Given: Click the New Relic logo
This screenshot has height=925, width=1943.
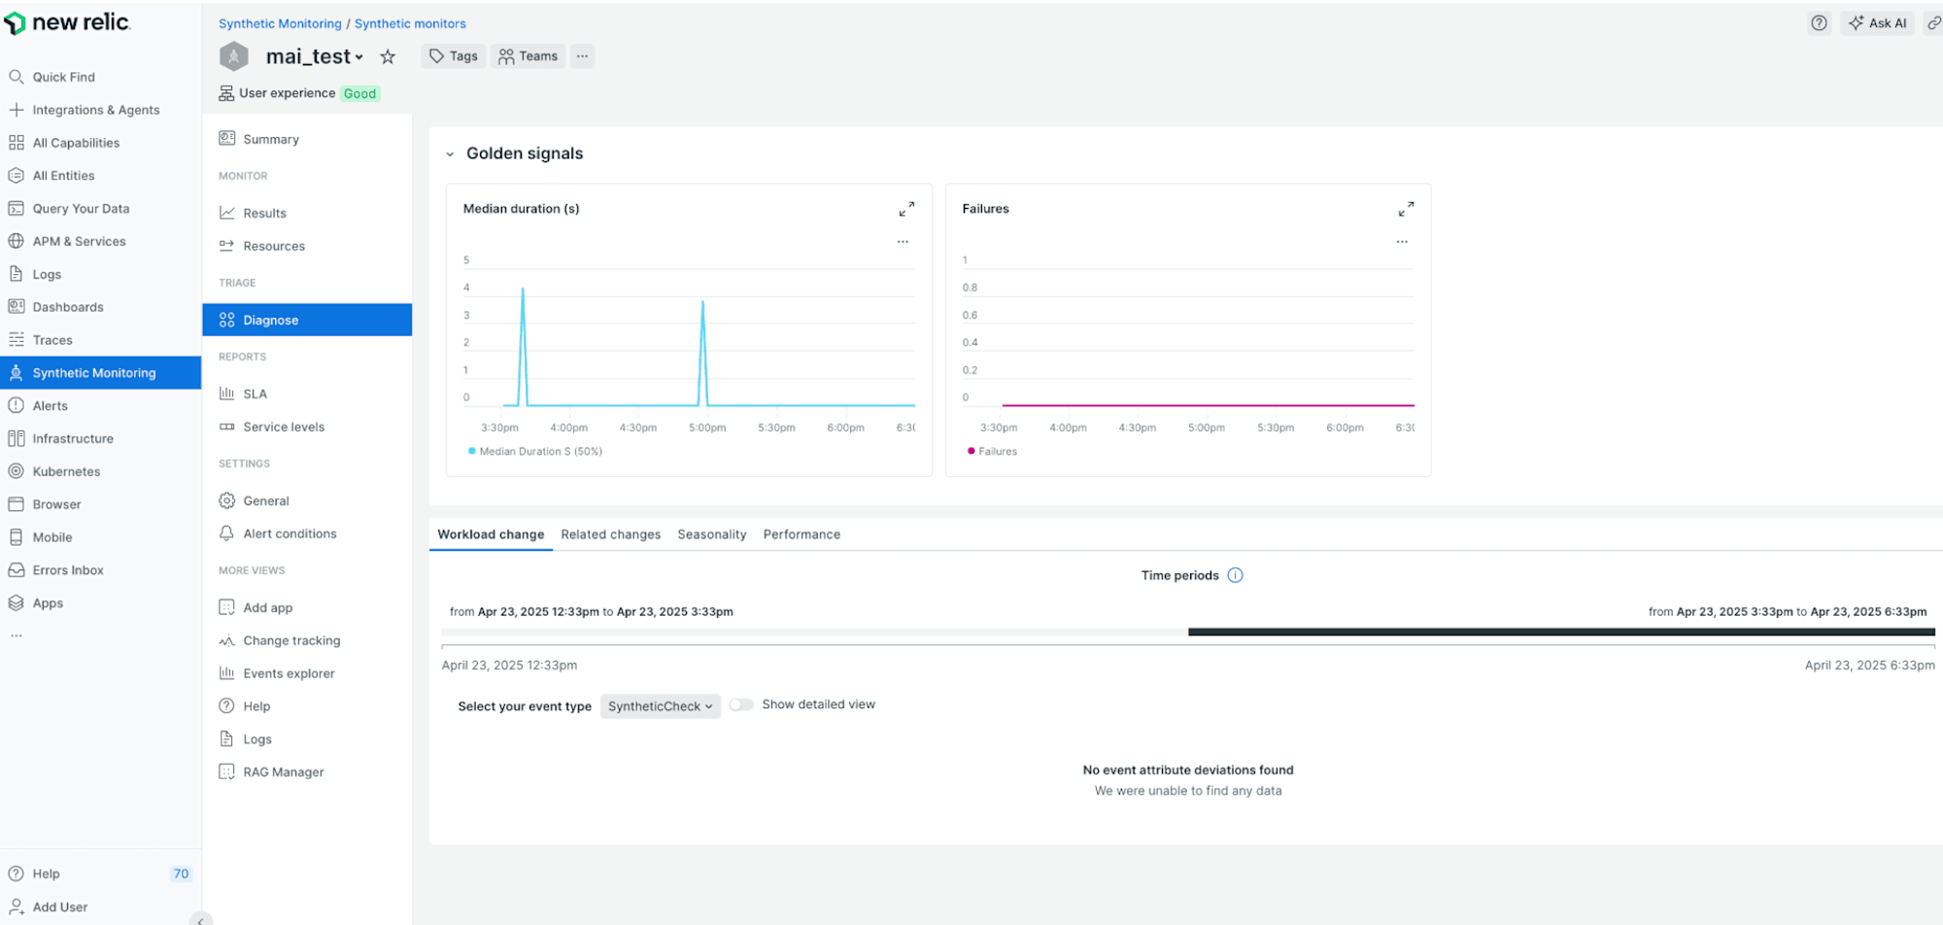Looking at the screenshot, I should [x=68, y=22].
